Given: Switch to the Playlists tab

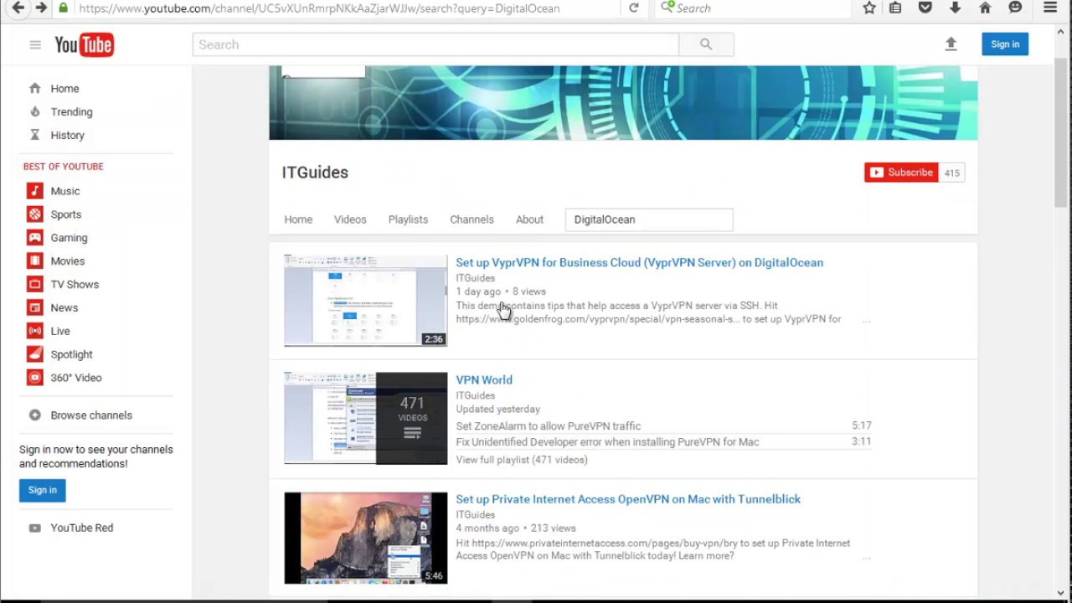Looking at the screenshot, I should point(408,219).
